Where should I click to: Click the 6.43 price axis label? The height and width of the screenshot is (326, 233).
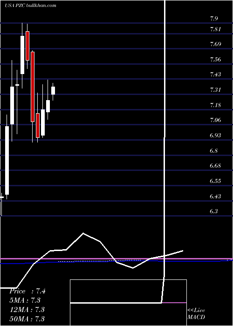(215, 196)
